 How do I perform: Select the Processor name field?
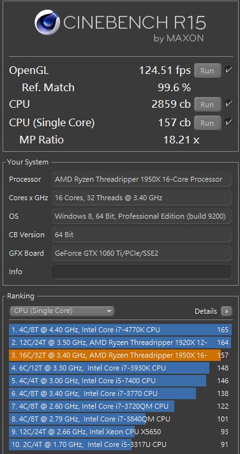coord(142,179)
